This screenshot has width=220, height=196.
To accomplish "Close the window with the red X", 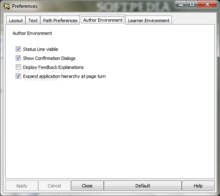I will pos(207,4).
